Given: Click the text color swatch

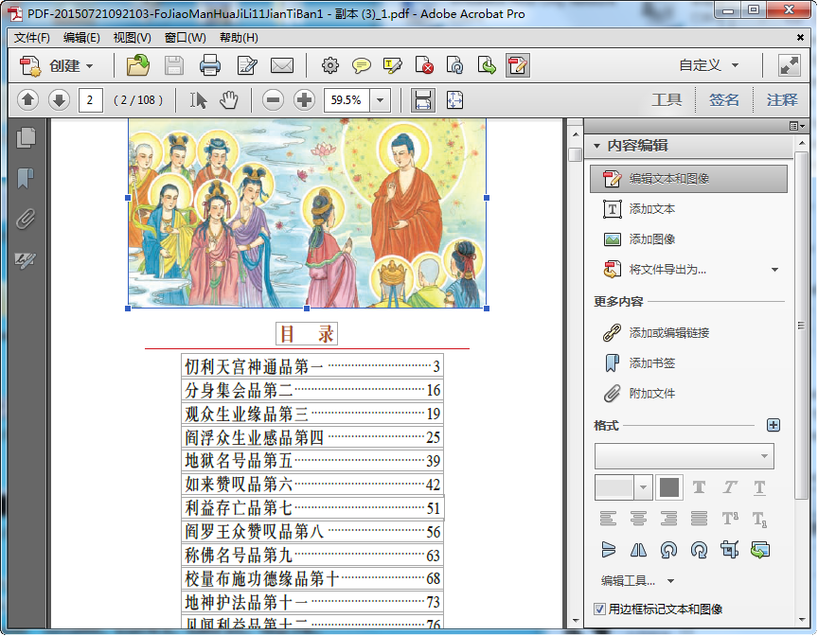Looking at the screenshot, I should [x=668, y=486].
